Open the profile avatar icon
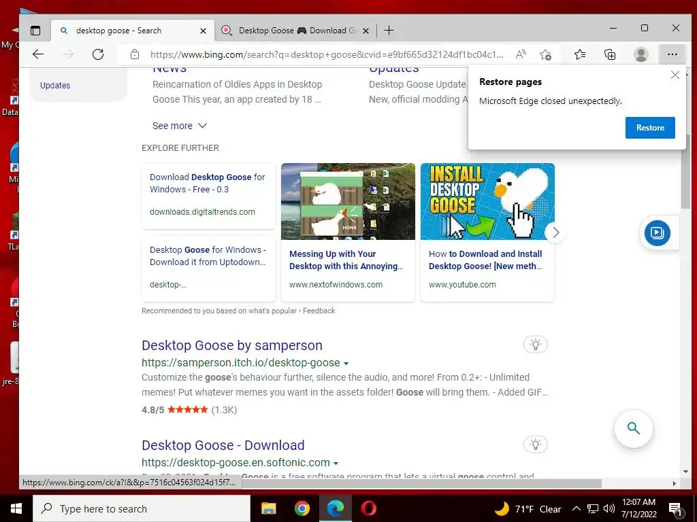 point(641,54)
